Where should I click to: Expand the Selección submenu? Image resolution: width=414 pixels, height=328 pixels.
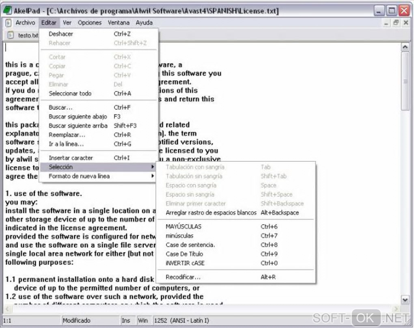pyautogui.click(x=98, y=167)
